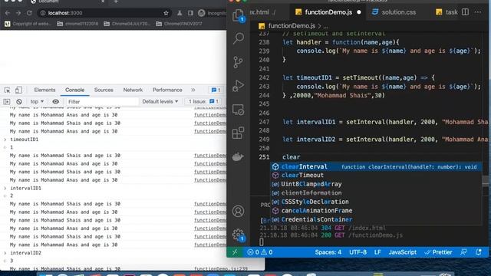Choose clearInterval from the autocomplete list
Image resolution: width=491 pixels, height=276 pixels.
[376, 167]
